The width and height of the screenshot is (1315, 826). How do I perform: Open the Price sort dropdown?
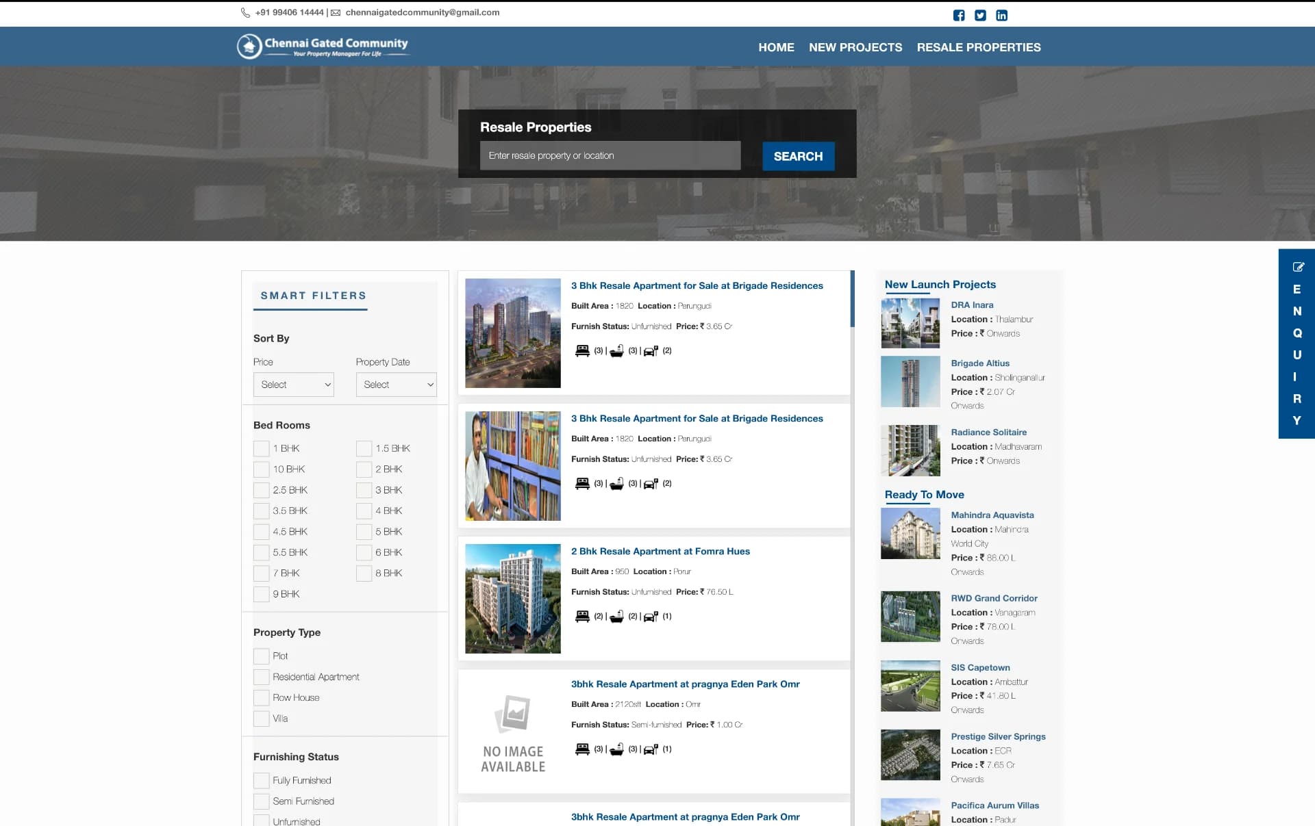294,385
